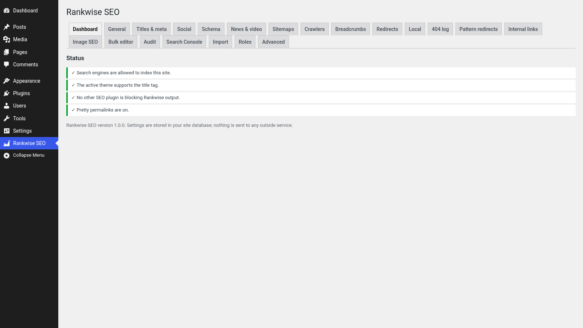Viewport: 583px width, 328px height.
Task: Click the Rankwise SEO chart icon
Action: pos(7,143)
